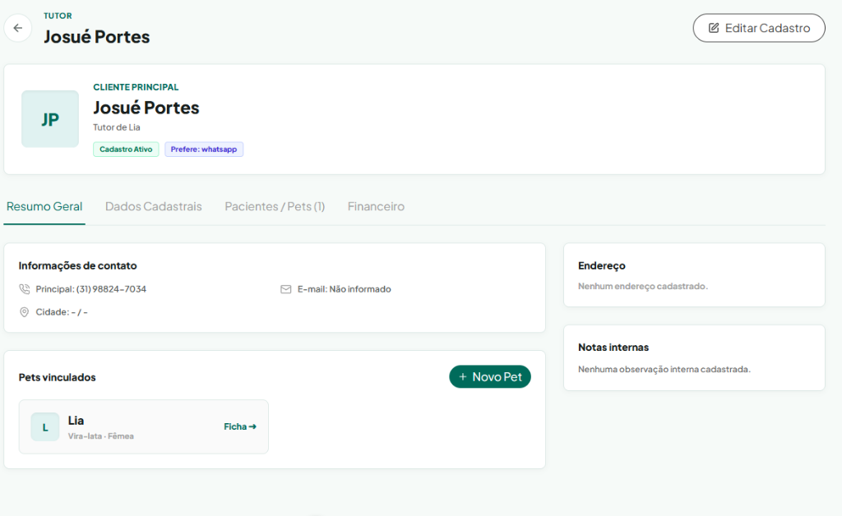
Task: Select the Lia pet card
Action: [x=144, y=427]
